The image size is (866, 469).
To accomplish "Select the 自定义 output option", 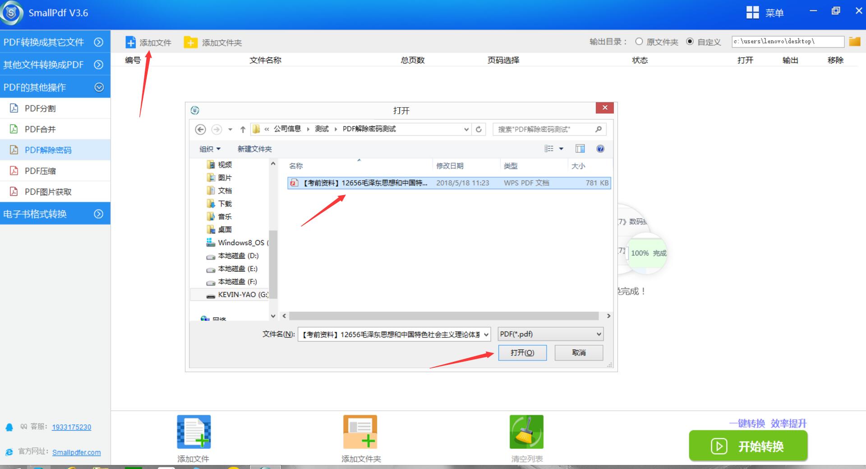I will (690, 41).
